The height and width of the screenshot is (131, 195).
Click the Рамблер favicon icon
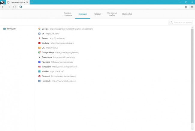(39, 62)
